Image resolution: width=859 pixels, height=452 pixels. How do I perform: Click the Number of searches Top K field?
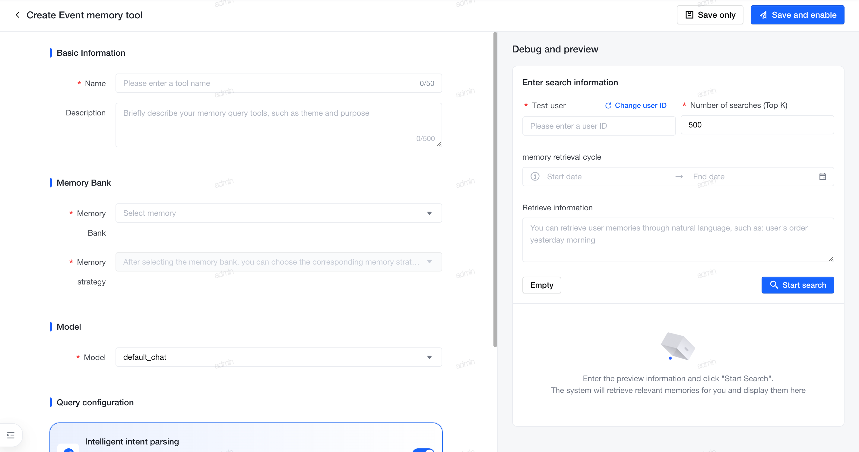point(757,125)
